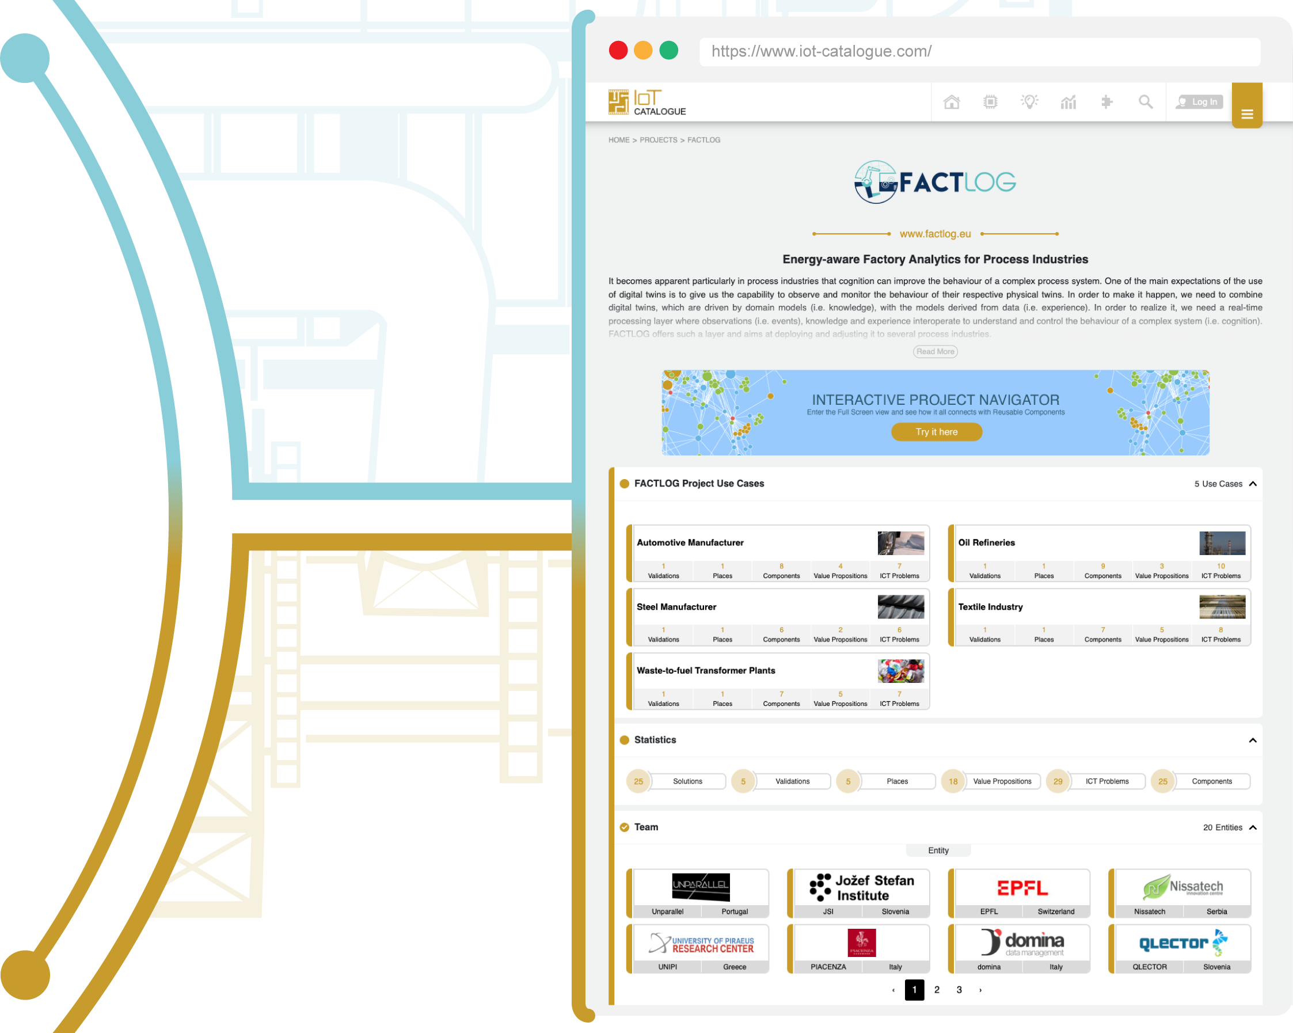Viewport: 1293px width, 1033px height.
Task: Open Waste-to-fuel Transformer Plants thumbnail
Action: coord(900,671)
